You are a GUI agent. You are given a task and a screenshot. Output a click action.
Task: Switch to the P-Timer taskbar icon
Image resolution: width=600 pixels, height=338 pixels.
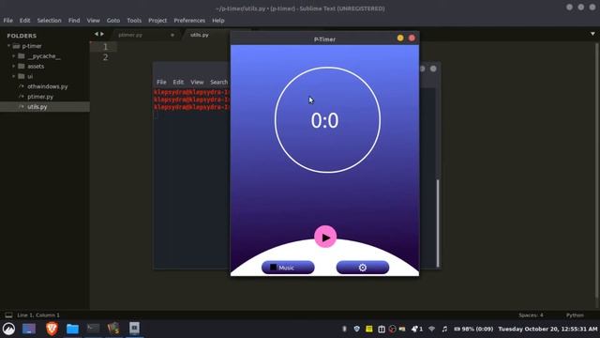(134, 328)
